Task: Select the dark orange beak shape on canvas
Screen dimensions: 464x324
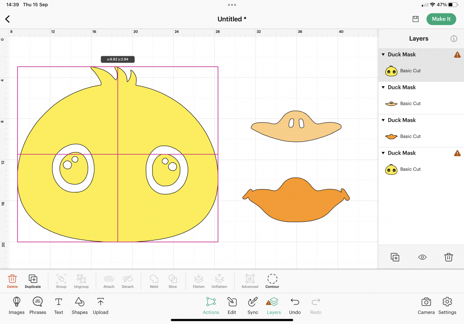Action: (x=296, y=200)
